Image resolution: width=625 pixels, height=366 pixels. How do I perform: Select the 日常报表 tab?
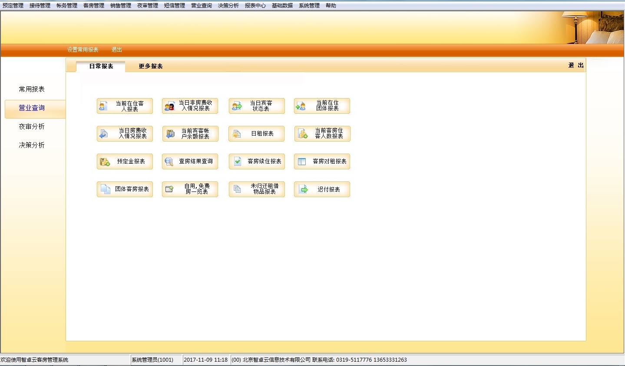(101, 66)
